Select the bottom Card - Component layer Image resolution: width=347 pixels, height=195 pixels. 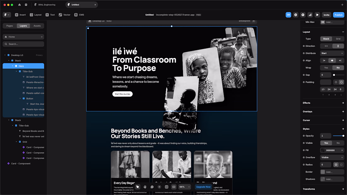(x=21, y=163)
